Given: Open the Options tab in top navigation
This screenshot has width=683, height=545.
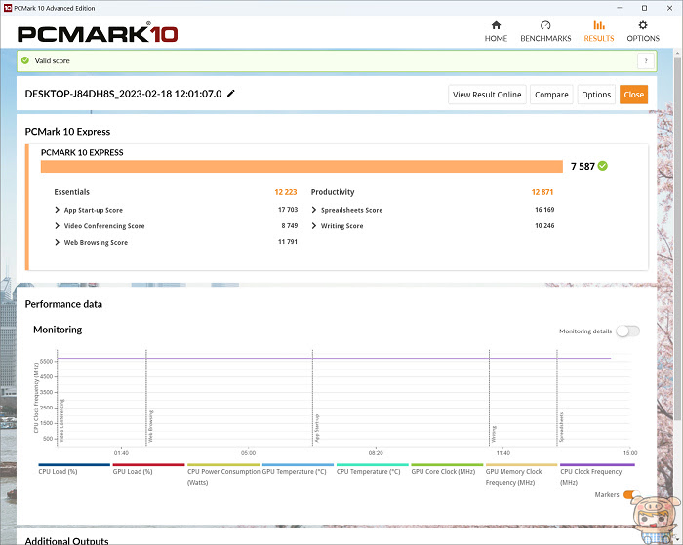Looking at the screenshot, I should click(x=643, y=32).
